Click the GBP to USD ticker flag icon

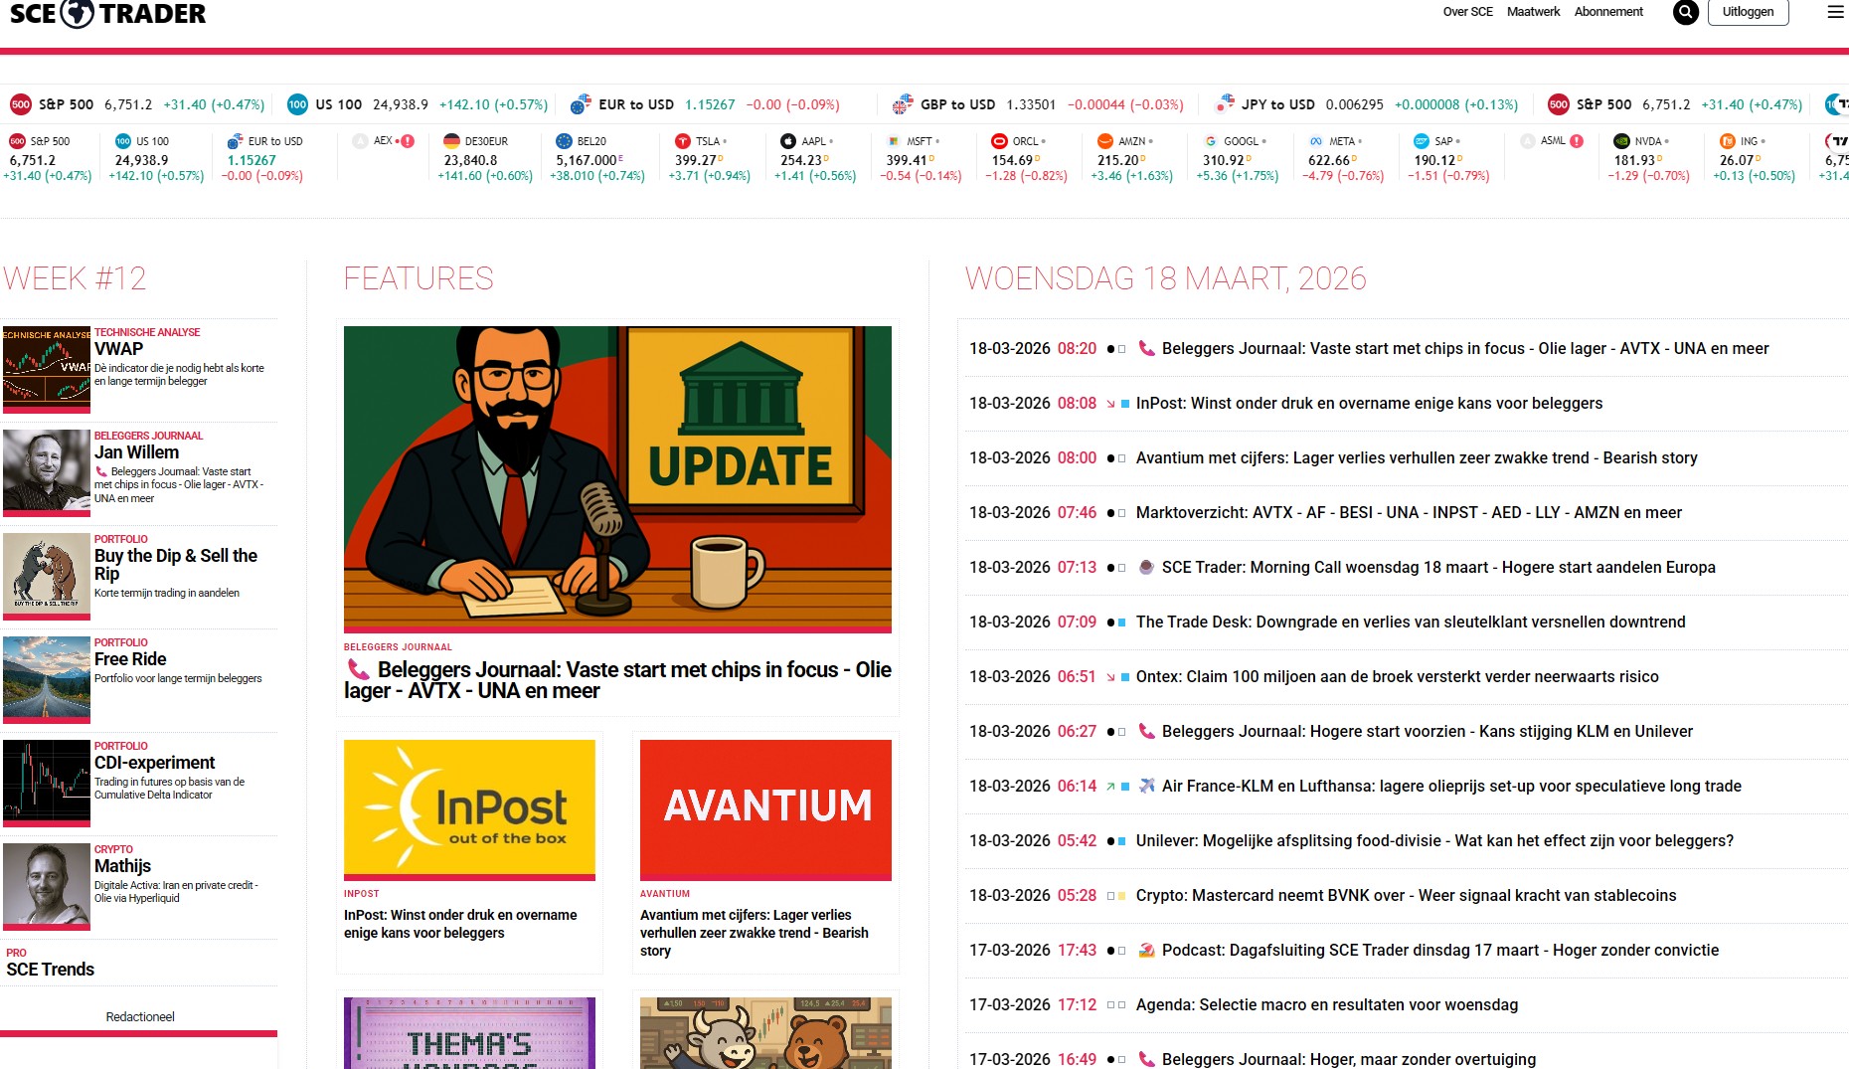(903, 104)
